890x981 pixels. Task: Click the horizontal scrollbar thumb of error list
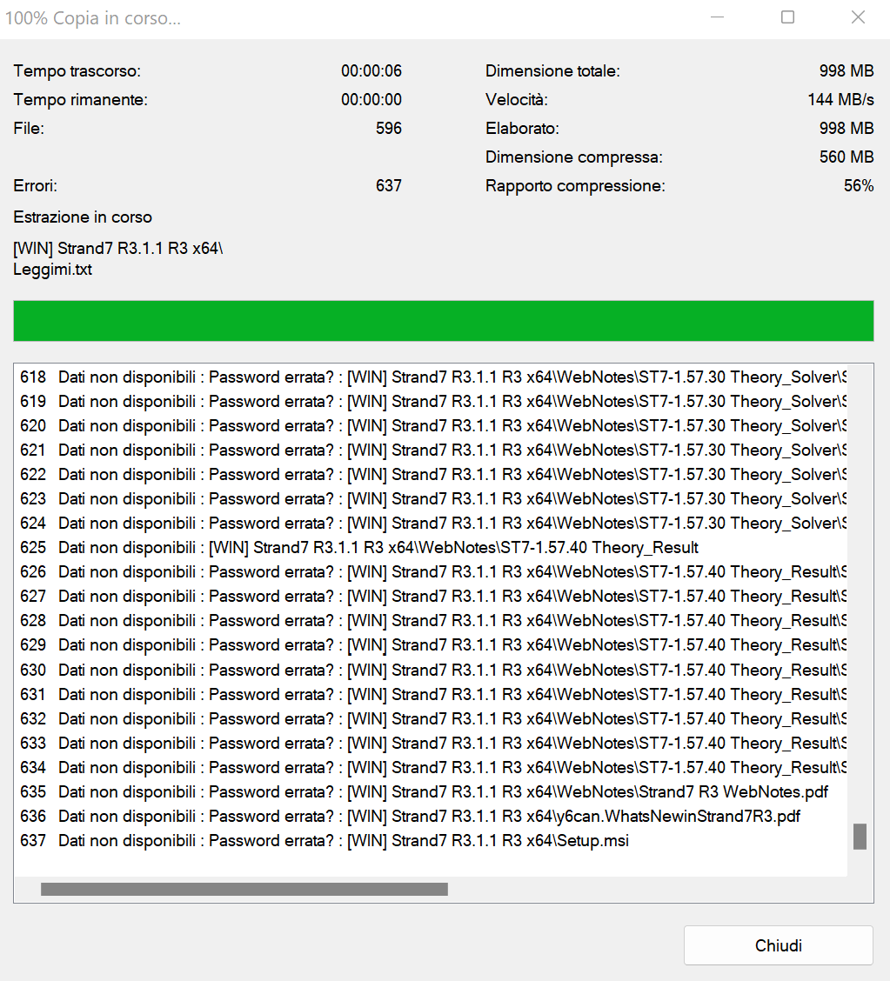[244, 889]
